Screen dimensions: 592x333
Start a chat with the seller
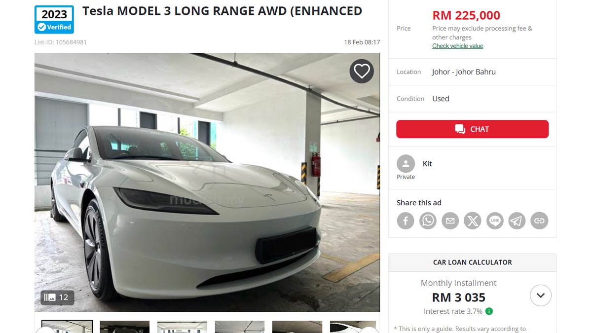pos(472,129)
